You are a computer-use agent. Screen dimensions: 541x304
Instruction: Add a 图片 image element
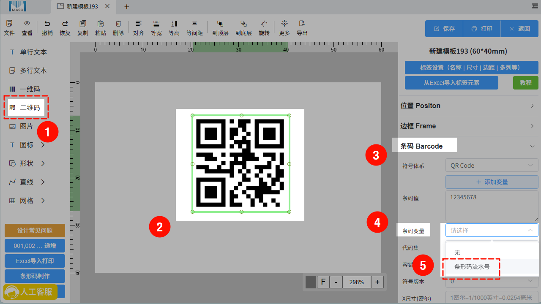(x=21, y=126)
